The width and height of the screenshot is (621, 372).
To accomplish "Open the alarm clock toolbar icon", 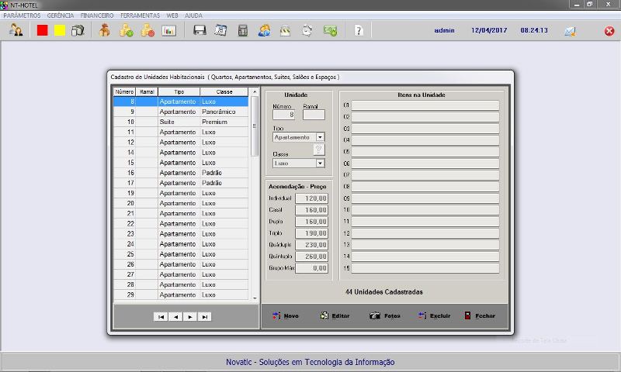I will pos(307,31).
